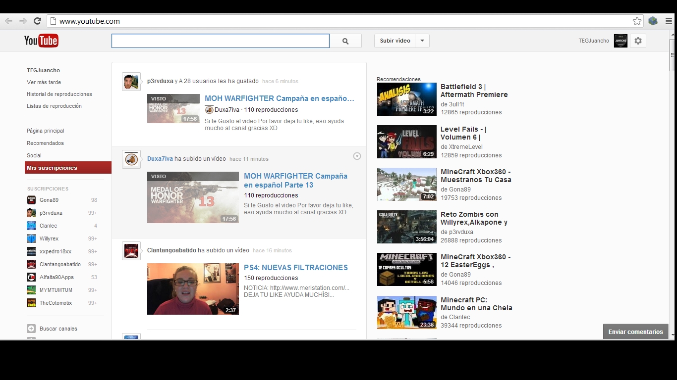Click Alfalta90Apps subscription name

(x=57, y=277)
